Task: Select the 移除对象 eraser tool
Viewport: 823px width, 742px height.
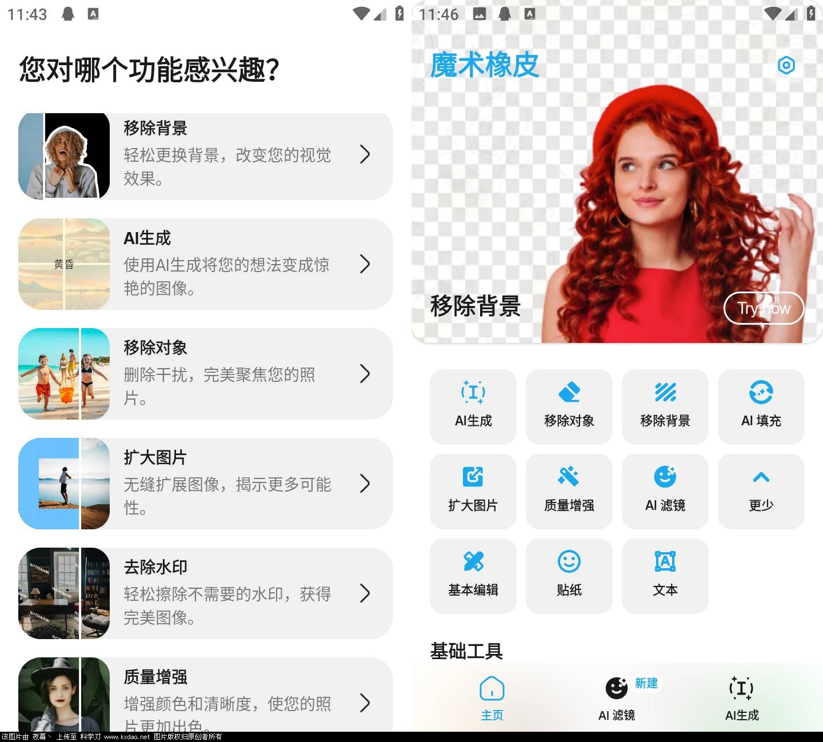Action: pyautogui.click(x=569, y=406)
